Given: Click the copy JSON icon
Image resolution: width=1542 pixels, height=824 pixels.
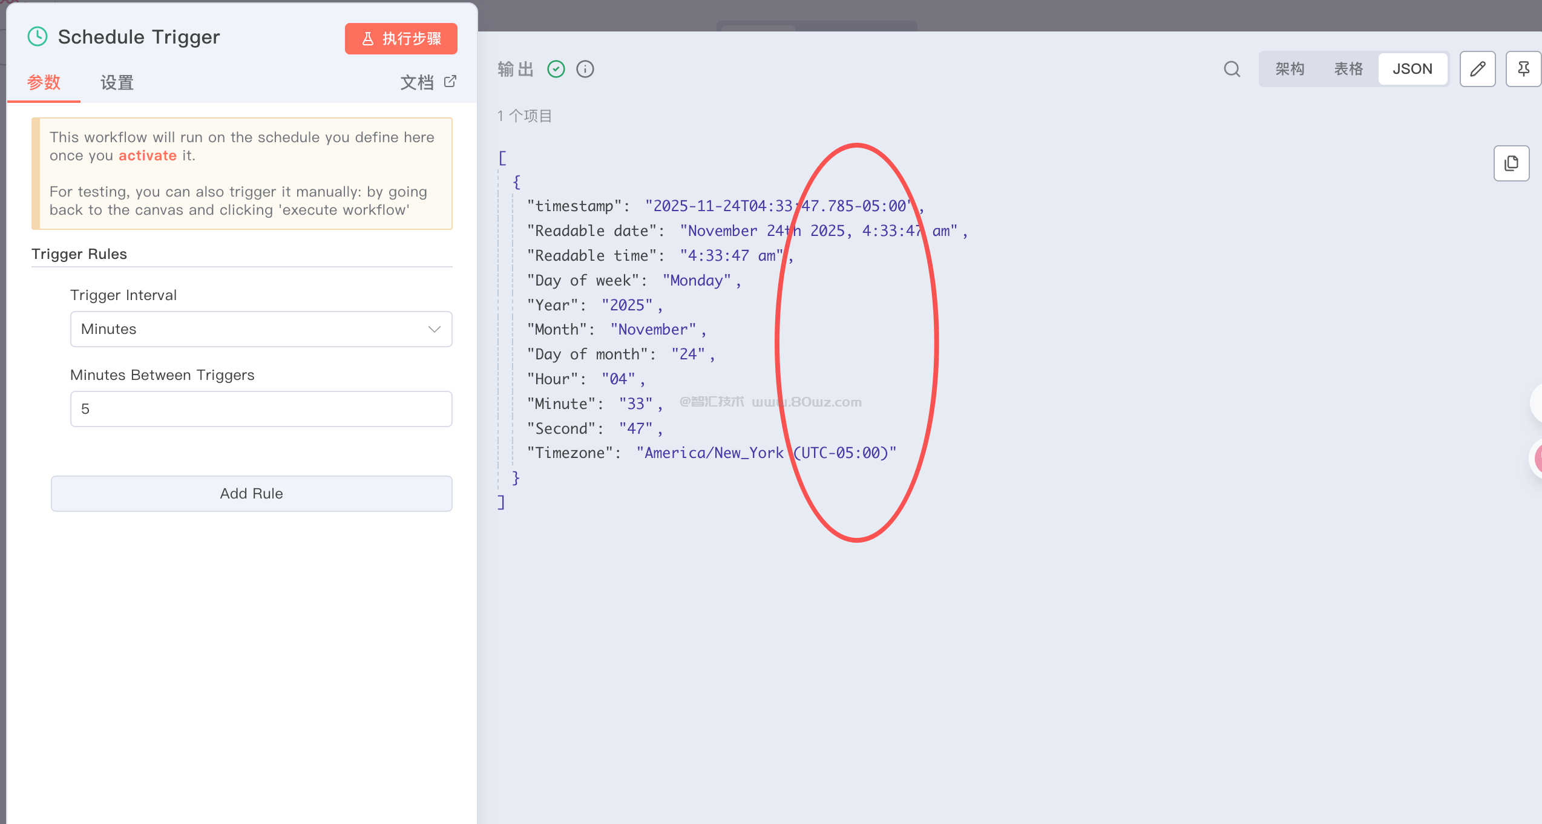Looking at the screenshot, I should 1511,163.
